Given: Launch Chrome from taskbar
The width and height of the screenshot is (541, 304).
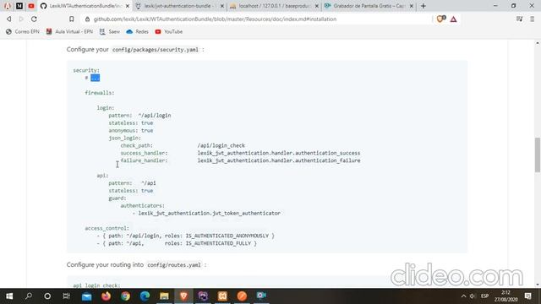Looking at the screenshot, I should 125,296.
